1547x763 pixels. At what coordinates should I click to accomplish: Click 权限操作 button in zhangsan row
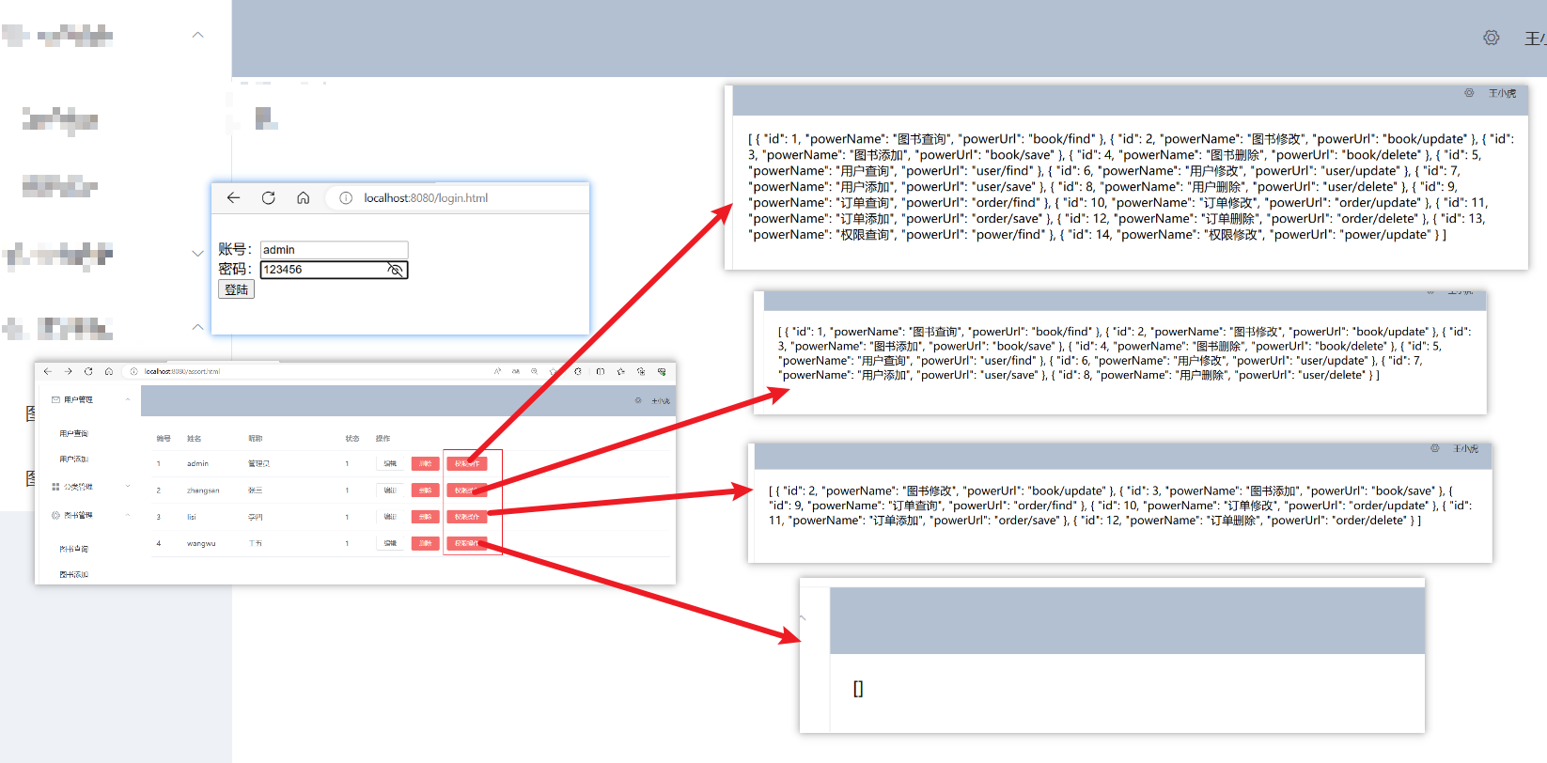(467, 490)
